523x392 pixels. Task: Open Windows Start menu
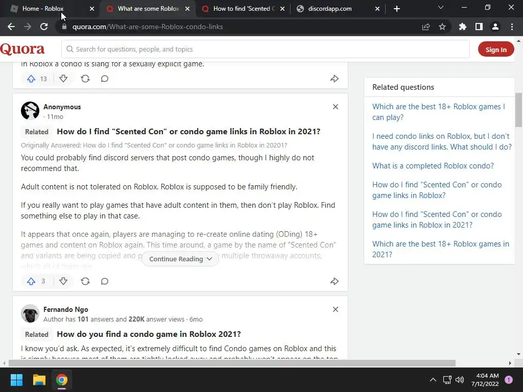(16, 380)
